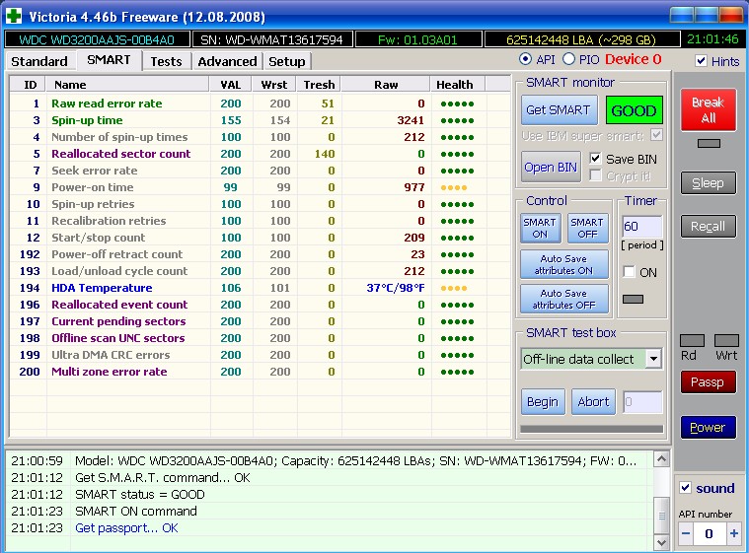Click the timer period input field

(641, 226)
